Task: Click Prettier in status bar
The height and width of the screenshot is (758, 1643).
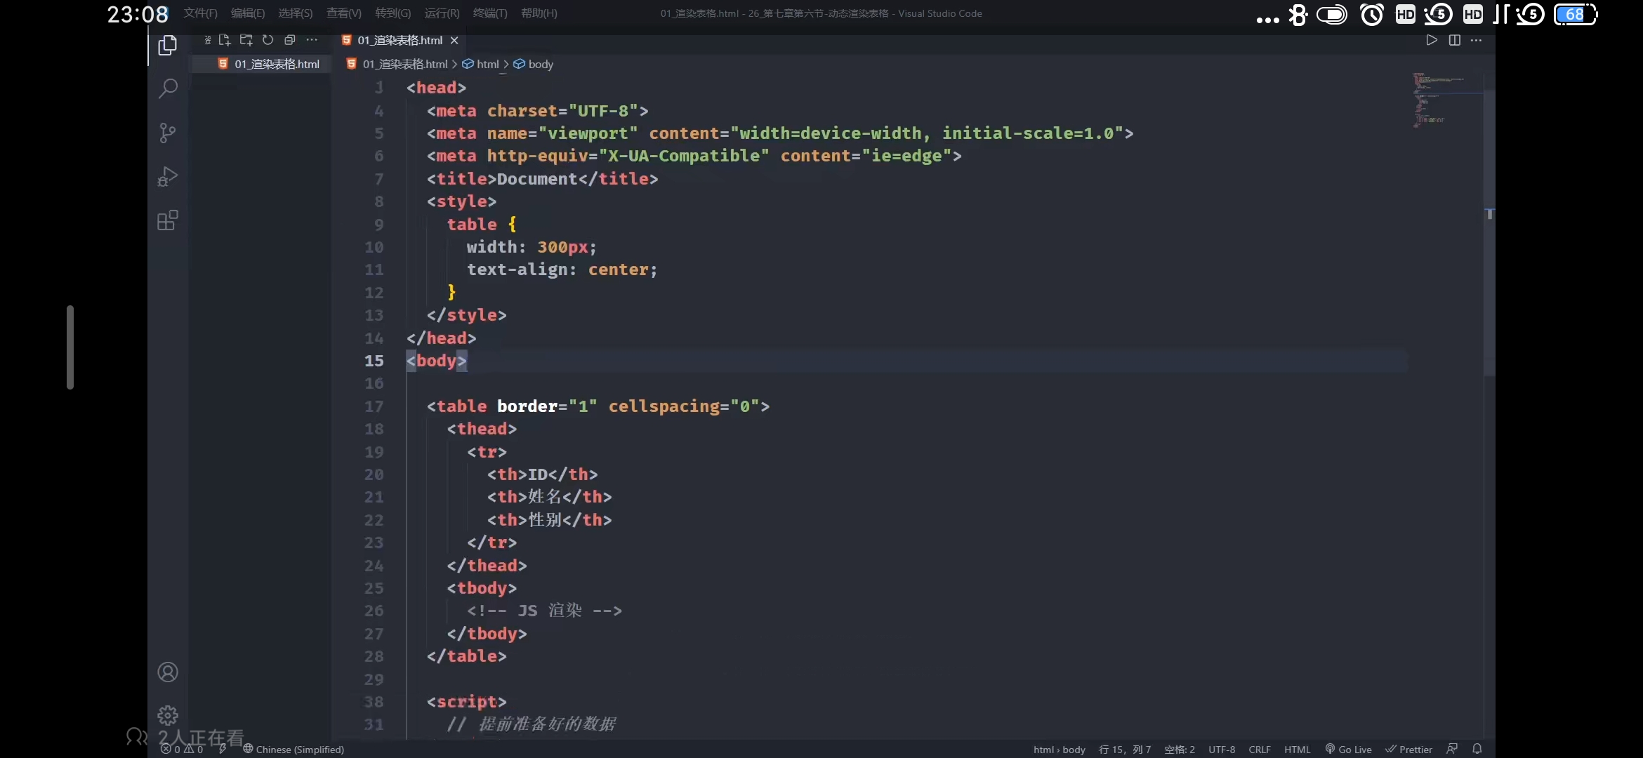Action: tap(1408, 749)
